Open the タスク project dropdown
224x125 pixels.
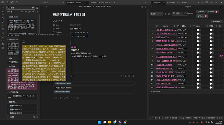click(156, 14)
